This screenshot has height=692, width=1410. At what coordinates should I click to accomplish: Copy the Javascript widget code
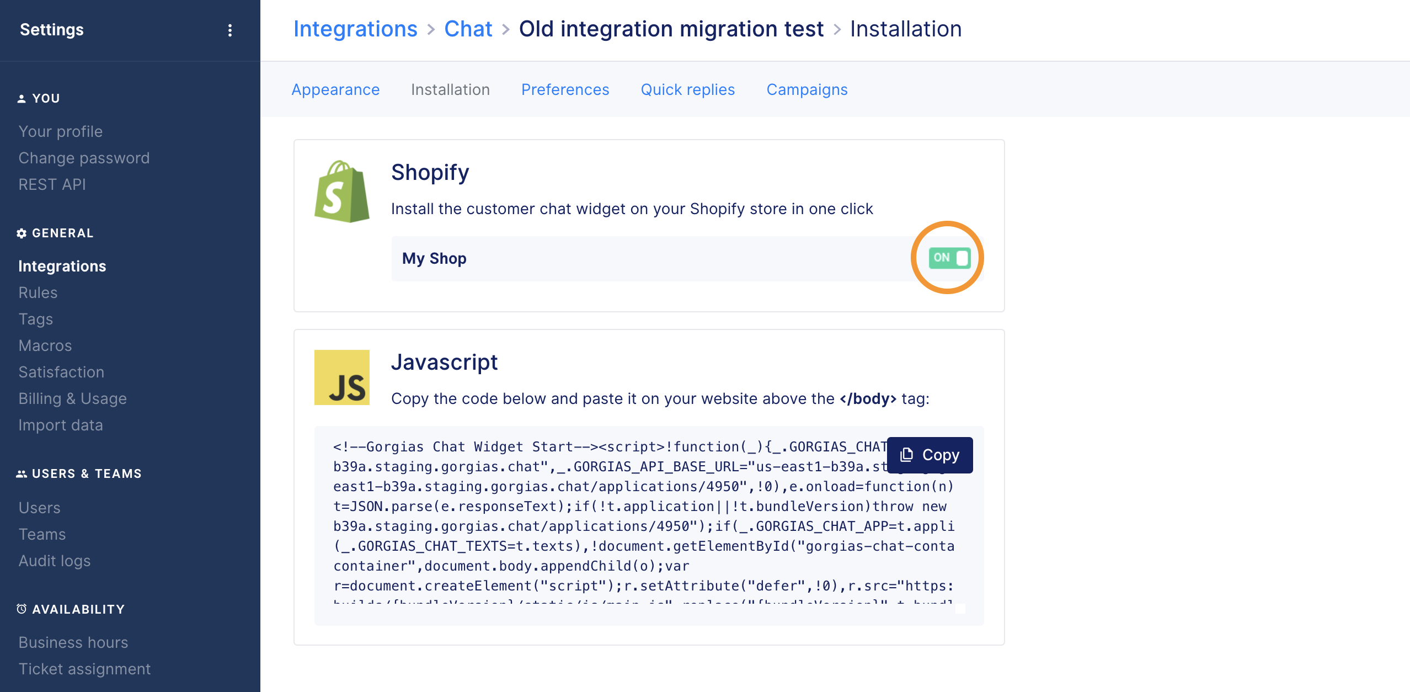(x=930, y=455)
